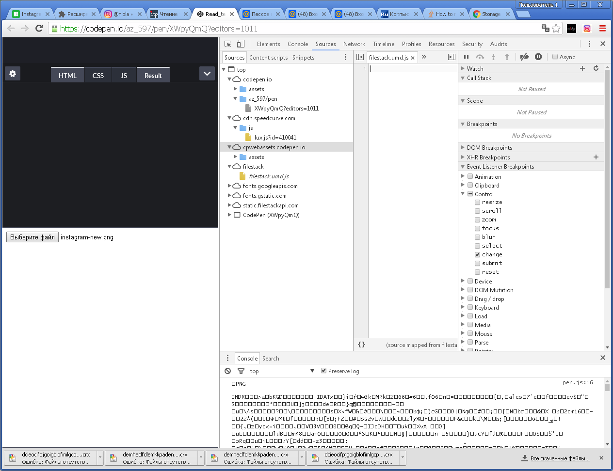613x471 pixels.
Task: Click the pretty print braces icon
Action: coord(361,345)
